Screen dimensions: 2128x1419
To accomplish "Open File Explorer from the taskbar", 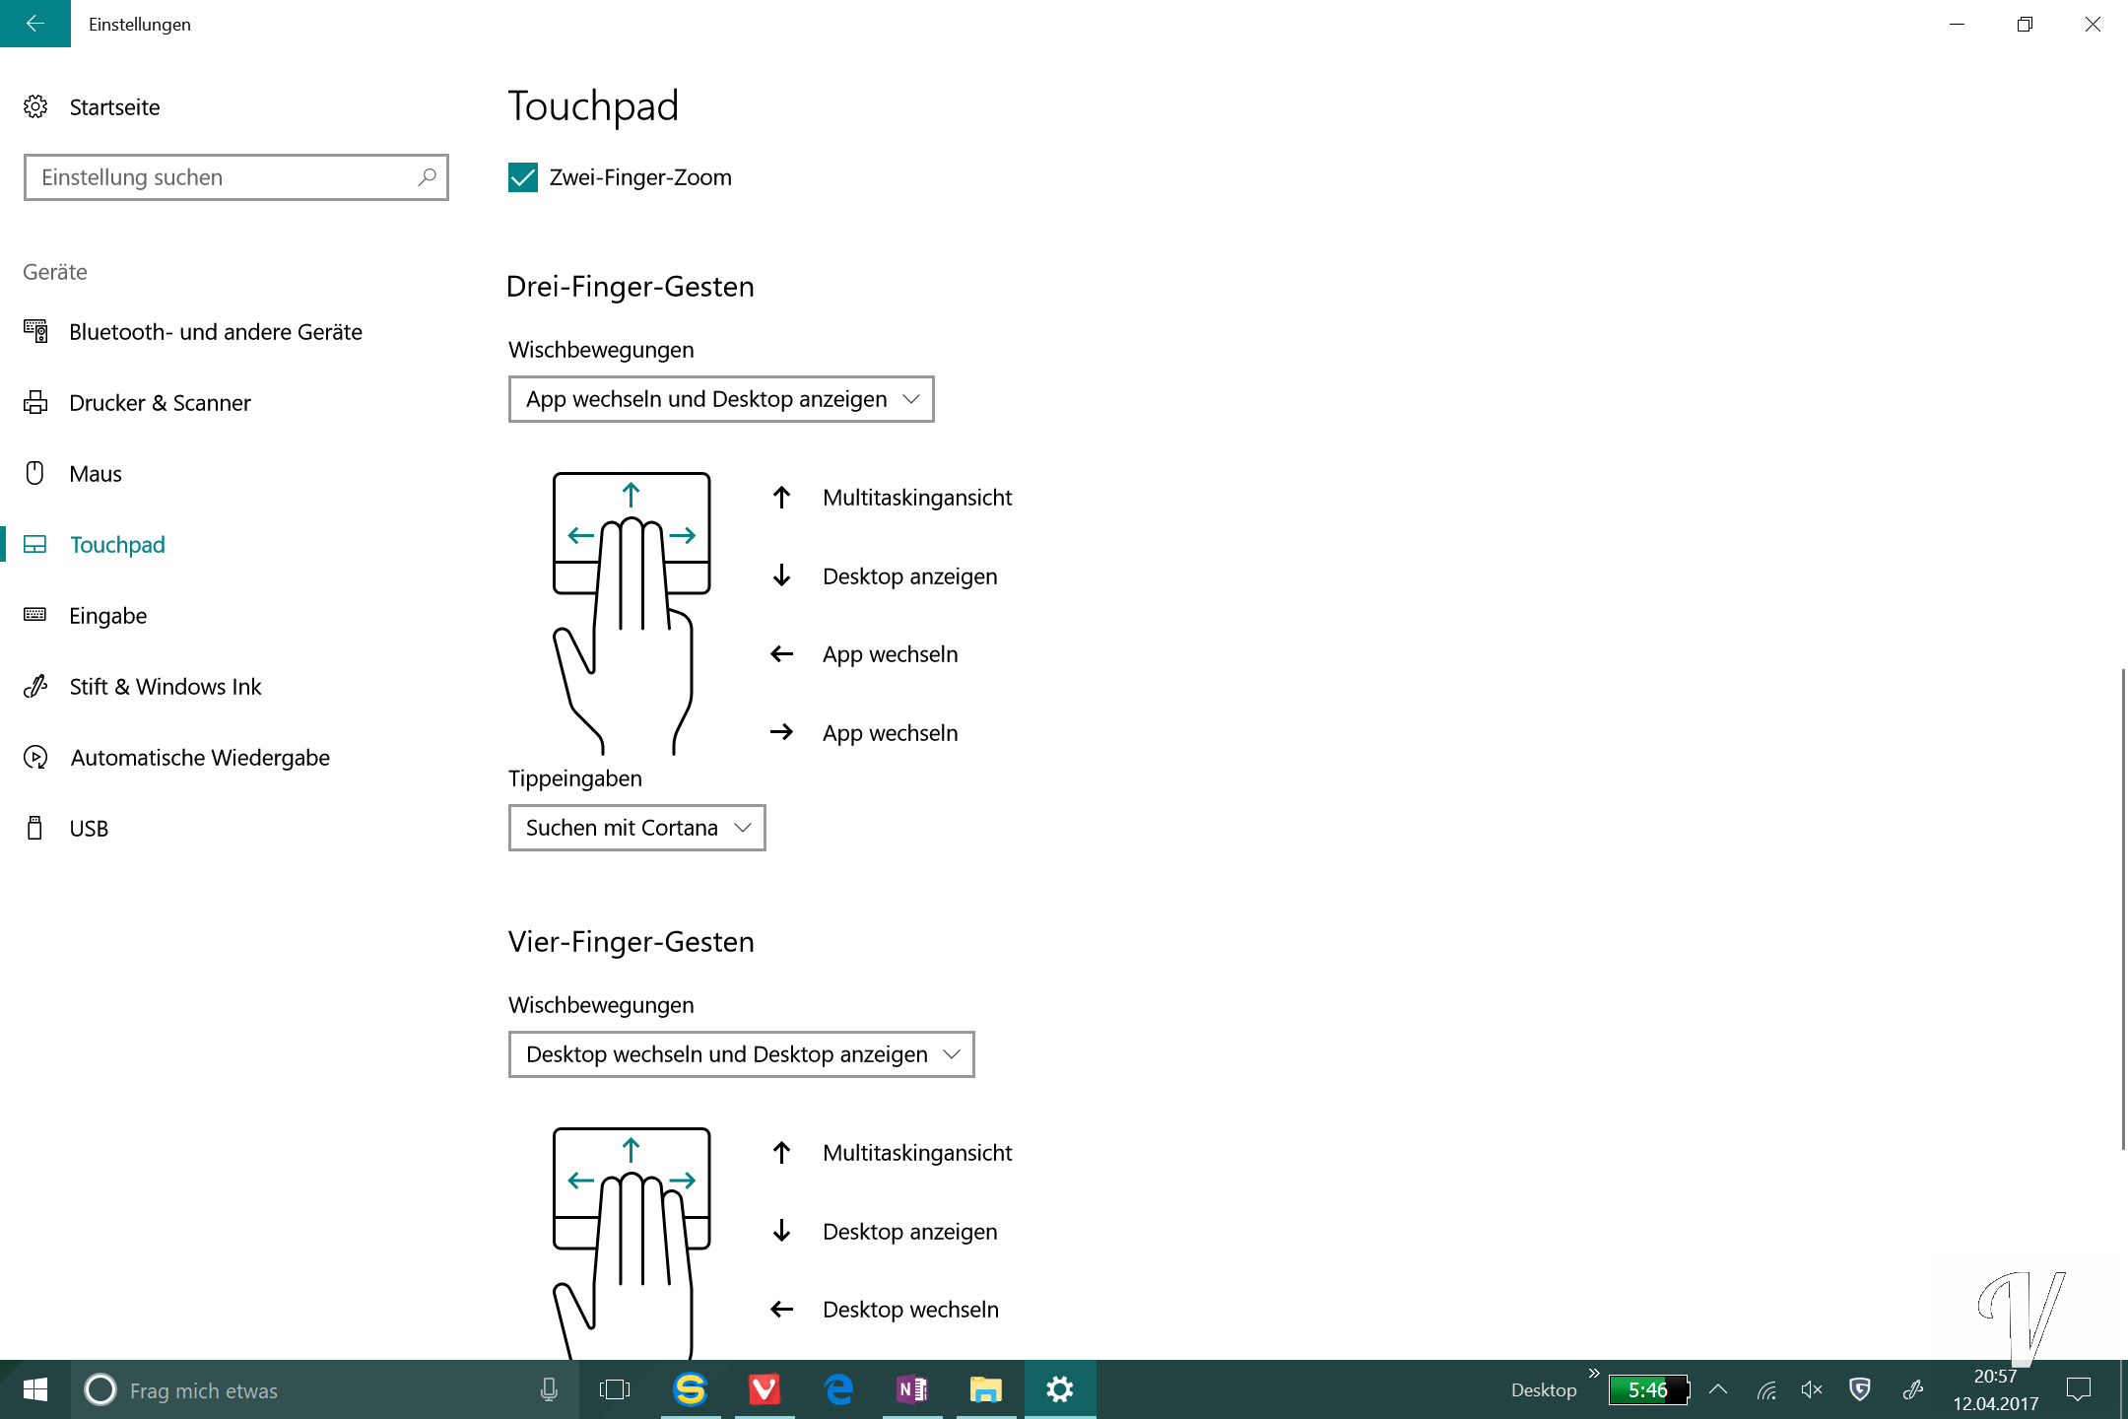I will tap(985, 1389).
